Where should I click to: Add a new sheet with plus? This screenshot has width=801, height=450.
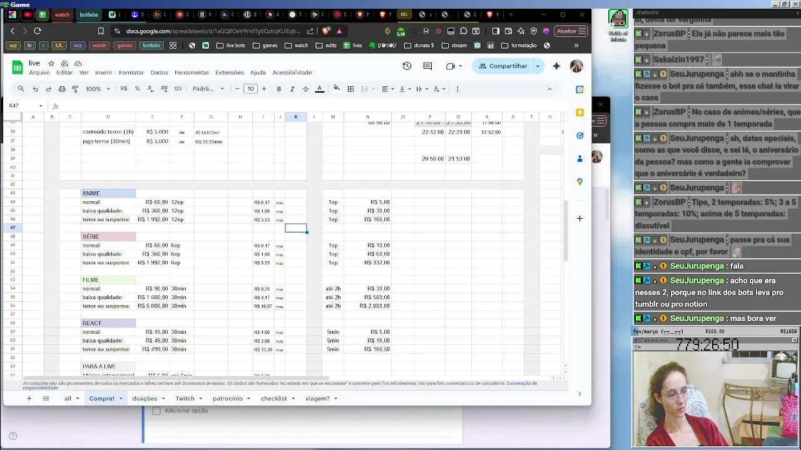(x=29, y=398)
